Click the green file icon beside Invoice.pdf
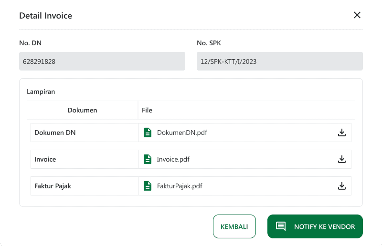Viewport: 382px width, 246px height. click(148, 159)
